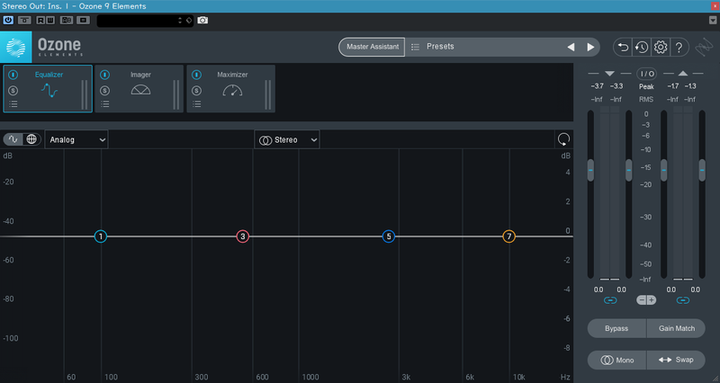720x383 pixels.
Task: Select EQ band node 1
Action: tap(101, 236)
